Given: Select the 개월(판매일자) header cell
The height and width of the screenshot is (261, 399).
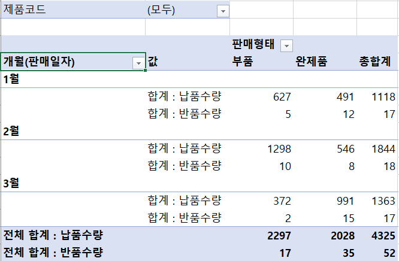Looking at the screenshot, I should 66,62.
